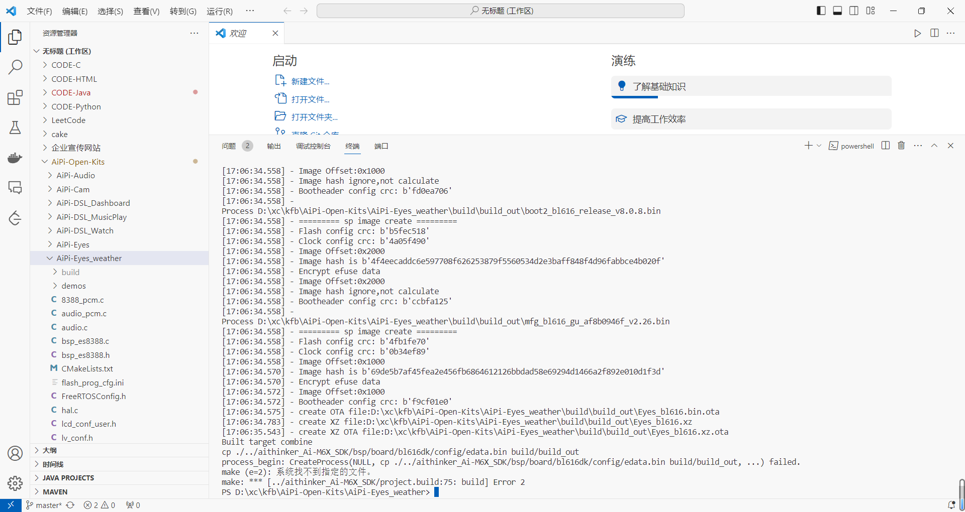This screenshot has height=512, width=965.
Task: Open the 文件(F) menu
Action: coord(40,11)
